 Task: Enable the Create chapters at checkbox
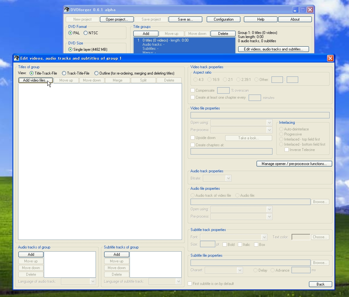click(193, 145)
